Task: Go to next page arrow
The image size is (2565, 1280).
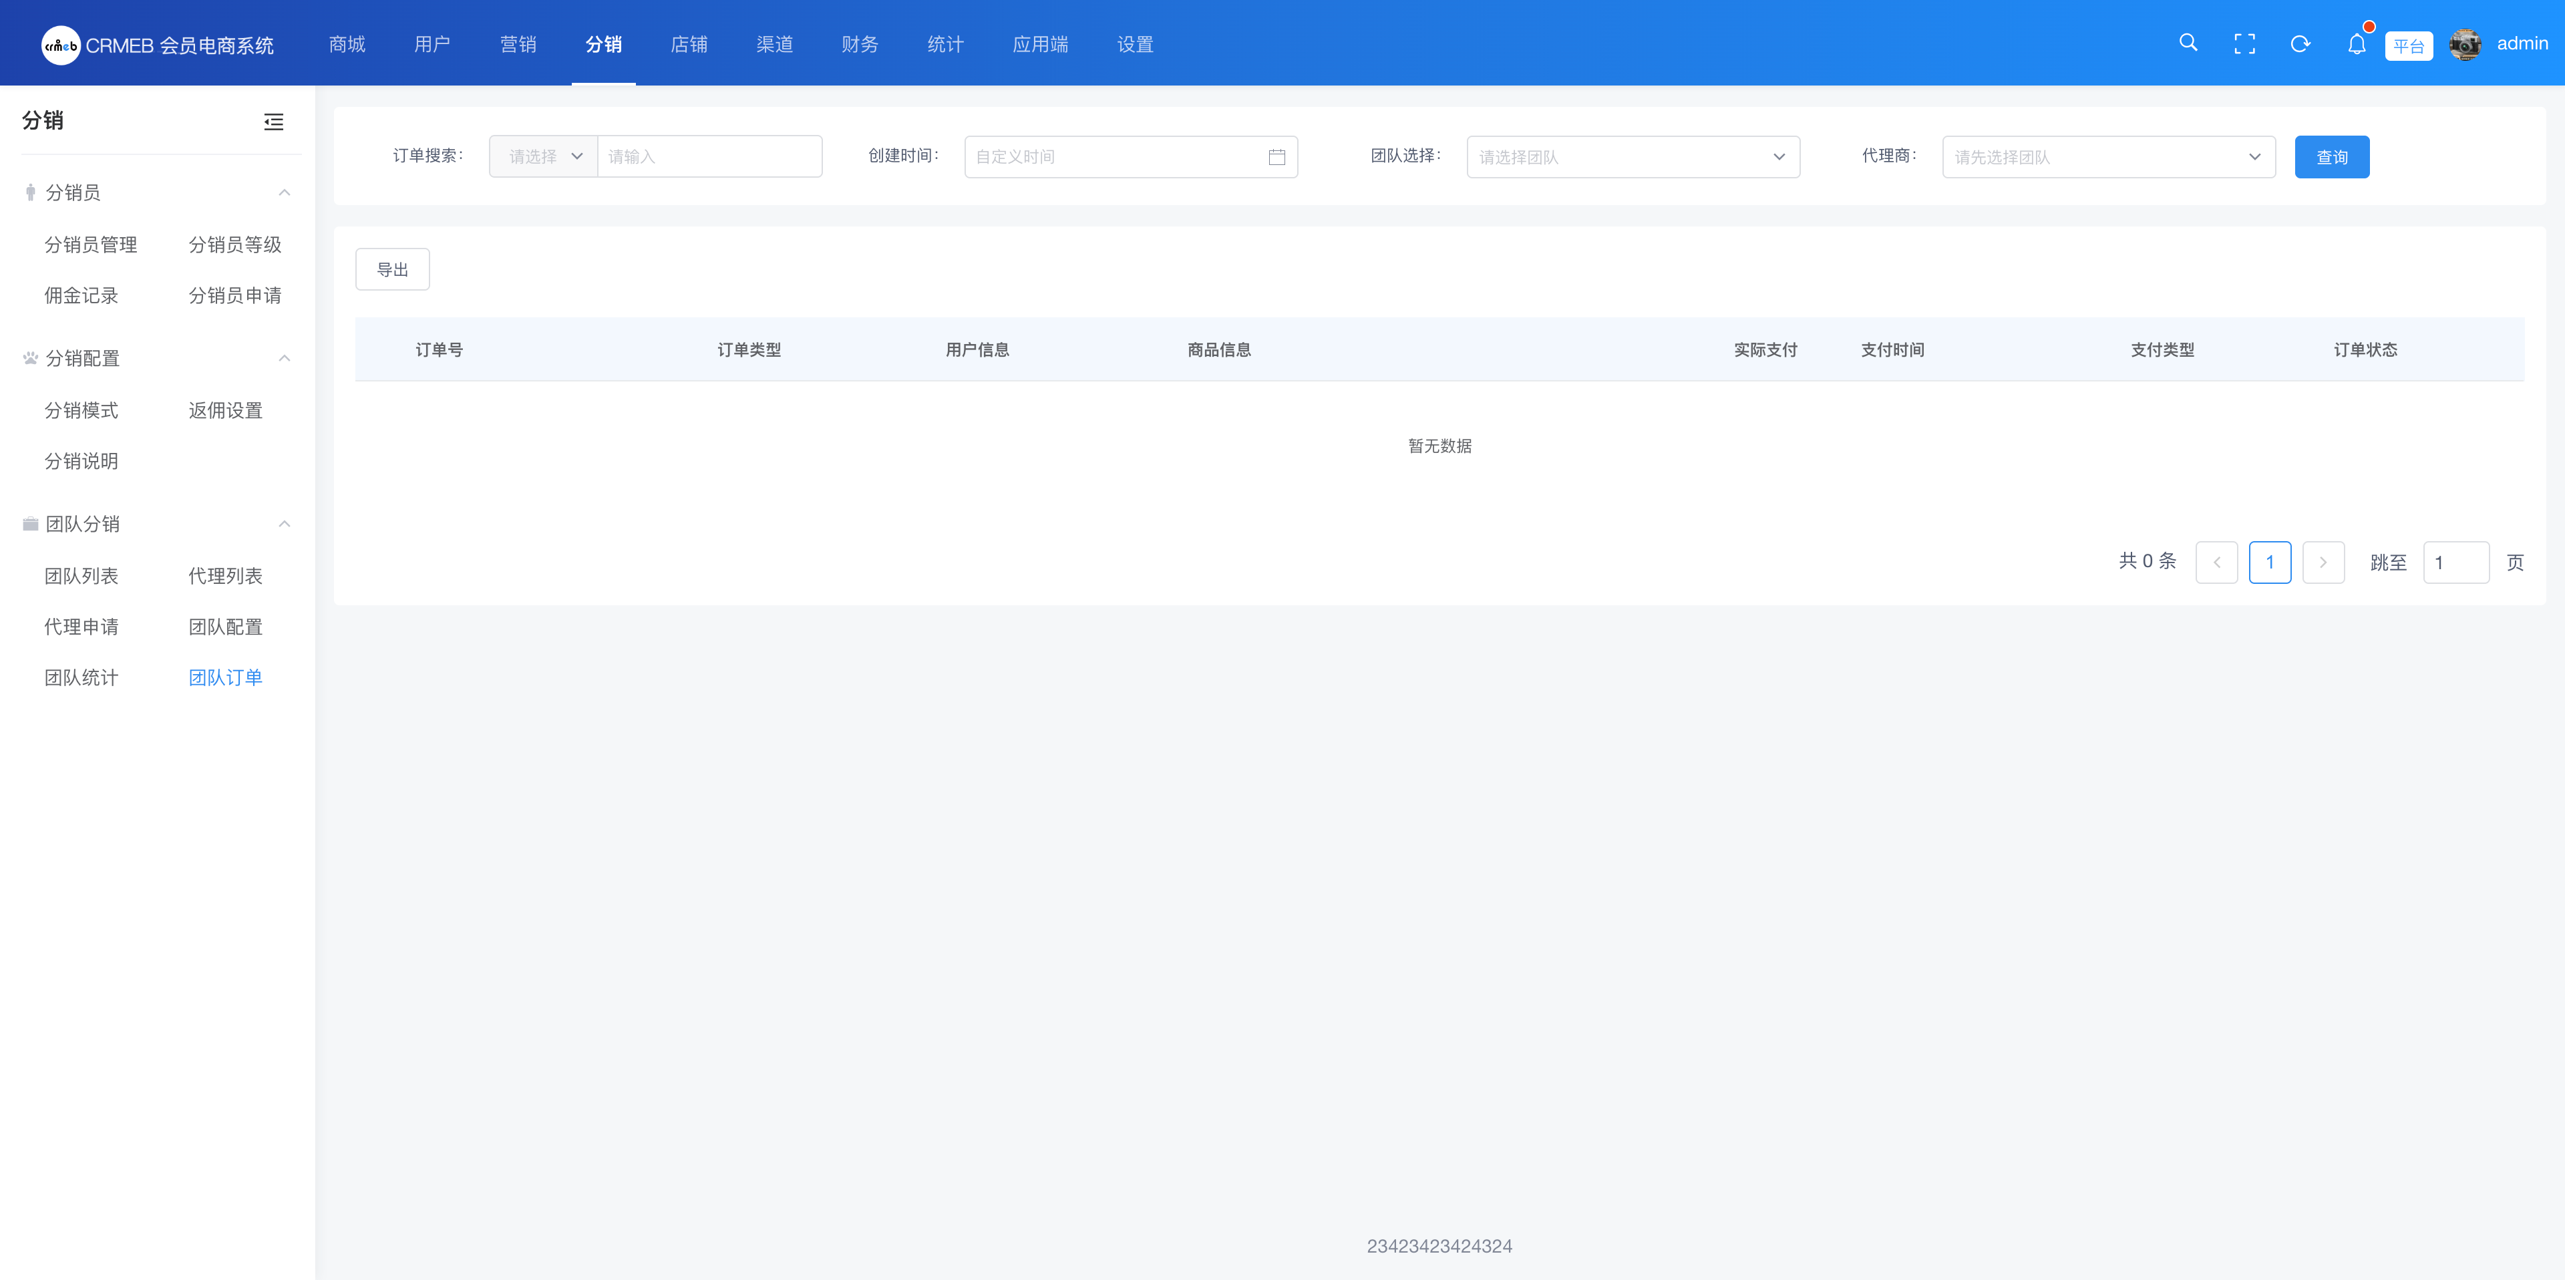Action: [x=2323, y=563]
